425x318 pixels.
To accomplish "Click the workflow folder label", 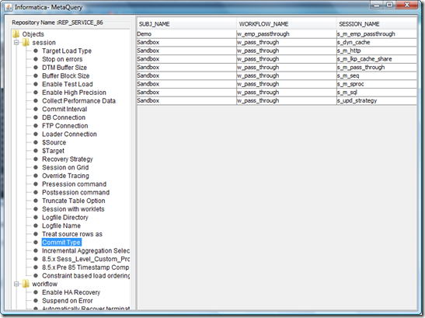I will pos(45,284).
